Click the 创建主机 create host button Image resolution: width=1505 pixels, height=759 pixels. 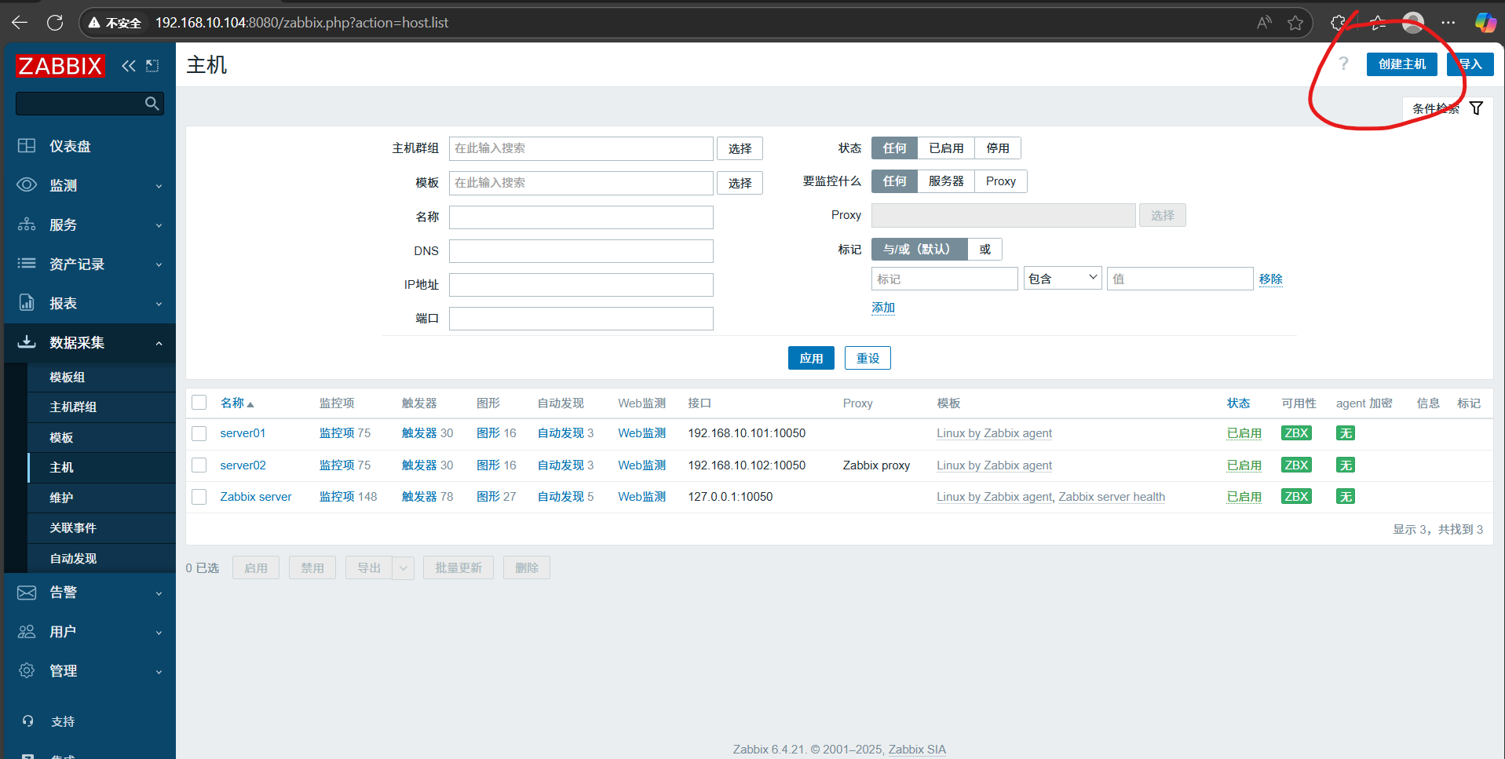[1401, 64]
